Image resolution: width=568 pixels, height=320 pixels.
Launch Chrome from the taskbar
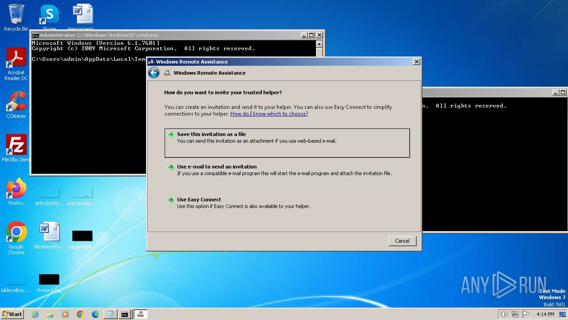(80, 314)
